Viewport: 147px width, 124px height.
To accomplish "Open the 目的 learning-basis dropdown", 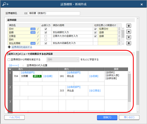I will (x=63, y=60).
